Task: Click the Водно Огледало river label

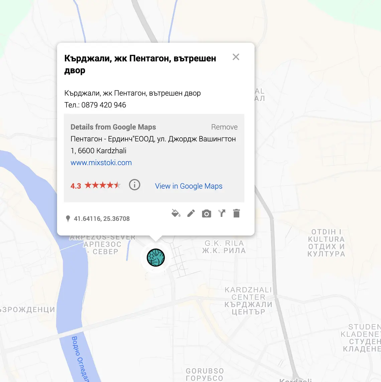Action: tap(81, 358)
